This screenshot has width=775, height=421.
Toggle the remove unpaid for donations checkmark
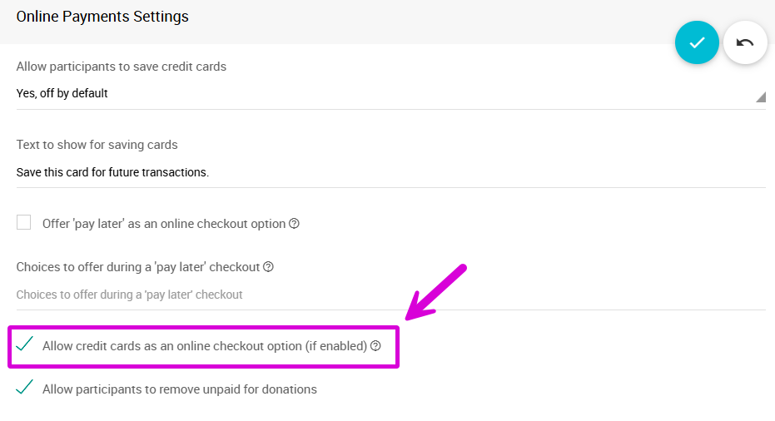tap(25, 388)
